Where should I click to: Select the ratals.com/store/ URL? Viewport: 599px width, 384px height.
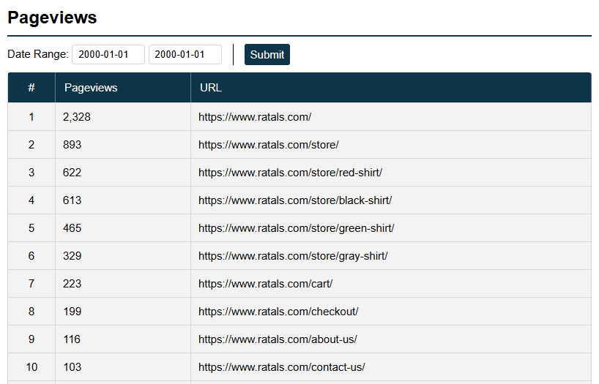(269, 145)
